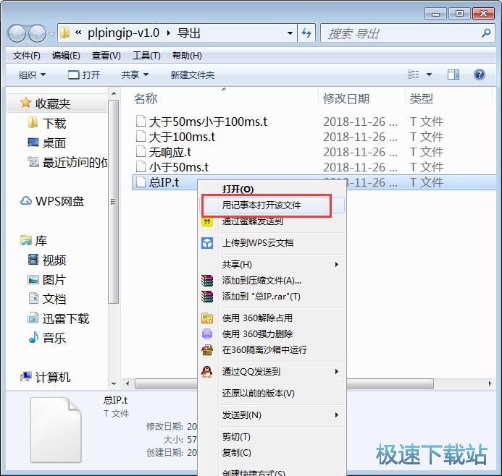502x476 pixels.
Task: Click the WinRAR icon beside 添加到 "总IP.rar"(T)
Action: 207,297
